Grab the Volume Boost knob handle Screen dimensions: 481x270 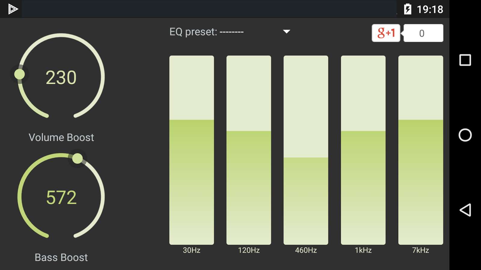(x=20, y=74)
